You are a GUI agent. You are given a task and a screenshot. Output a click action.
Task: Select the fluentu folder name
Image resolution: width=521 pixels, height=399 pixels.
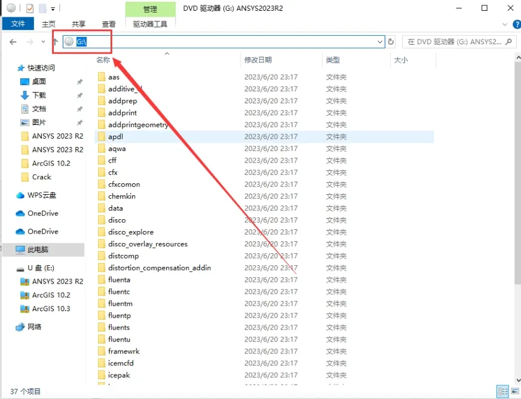pyautogui.click(x=119, y=339)
